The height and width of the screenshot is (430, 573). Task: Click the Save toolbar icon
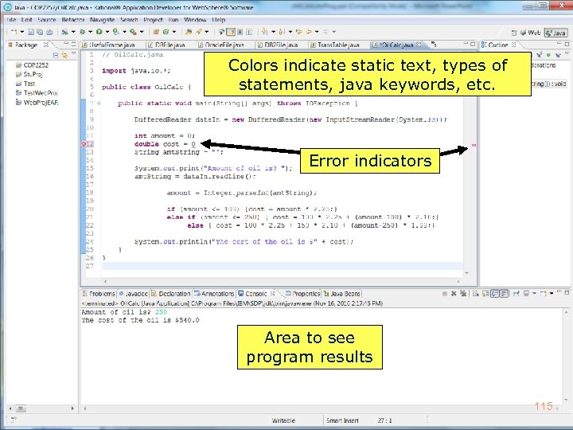click(31, 32)
